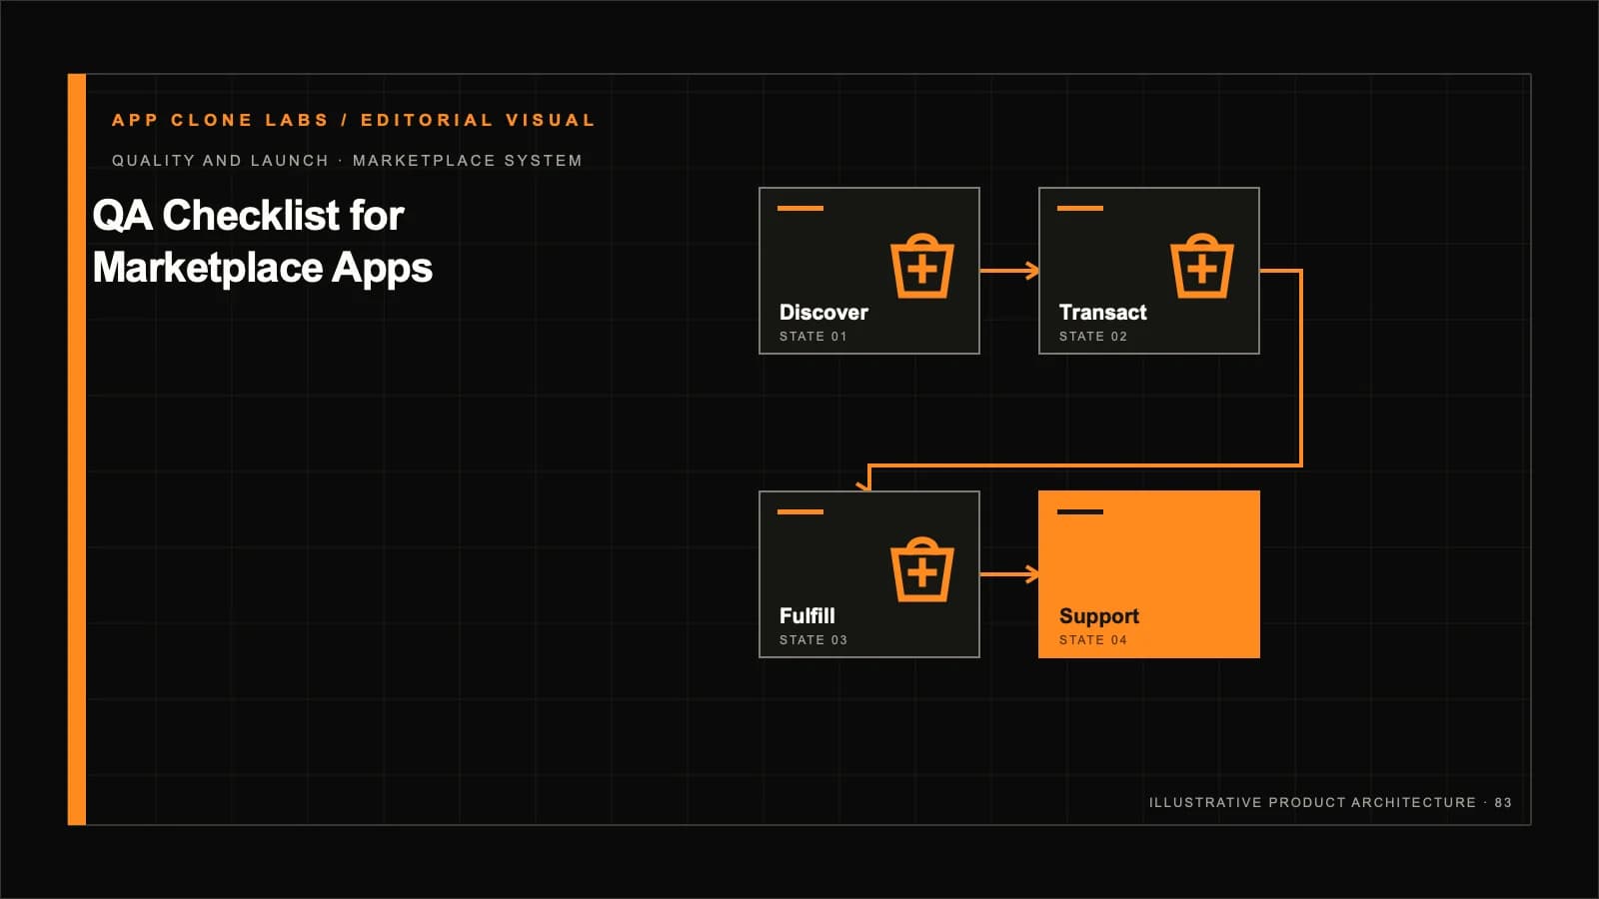Click the STATE 01 label

click(x=812, y=337)
